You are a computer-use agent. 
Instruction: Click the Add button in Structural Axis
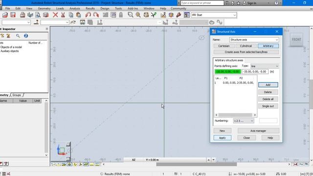pos(268,85)
